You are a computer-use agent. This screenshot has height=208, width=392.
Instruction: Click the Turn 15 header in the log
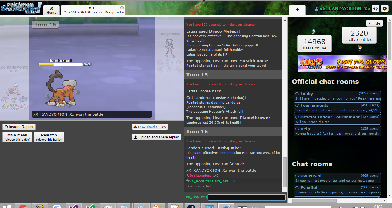[233, 75]
